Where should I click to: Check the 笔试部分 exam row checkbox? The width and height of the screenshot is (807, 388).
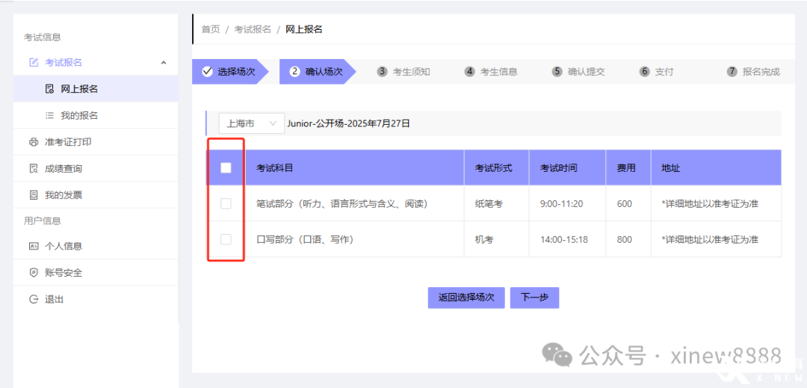coord(226,203)
